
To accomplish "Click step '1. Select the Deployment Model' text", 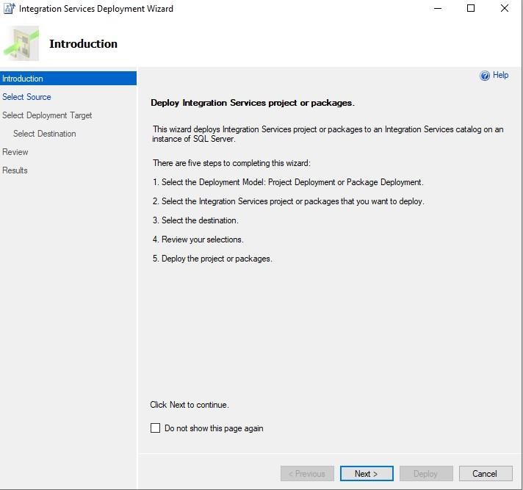I will [288, 182].
